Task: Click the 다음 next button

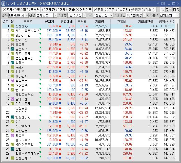Action: [x=176, y=10]
